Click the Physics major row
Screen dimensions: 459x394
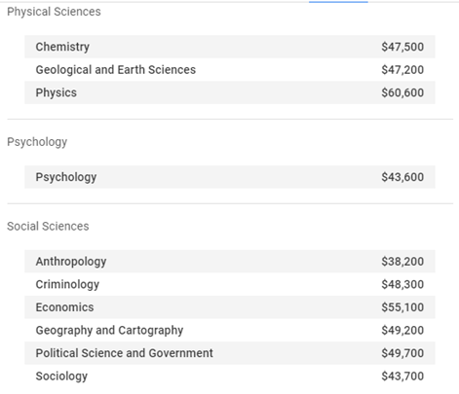point(230,92)
